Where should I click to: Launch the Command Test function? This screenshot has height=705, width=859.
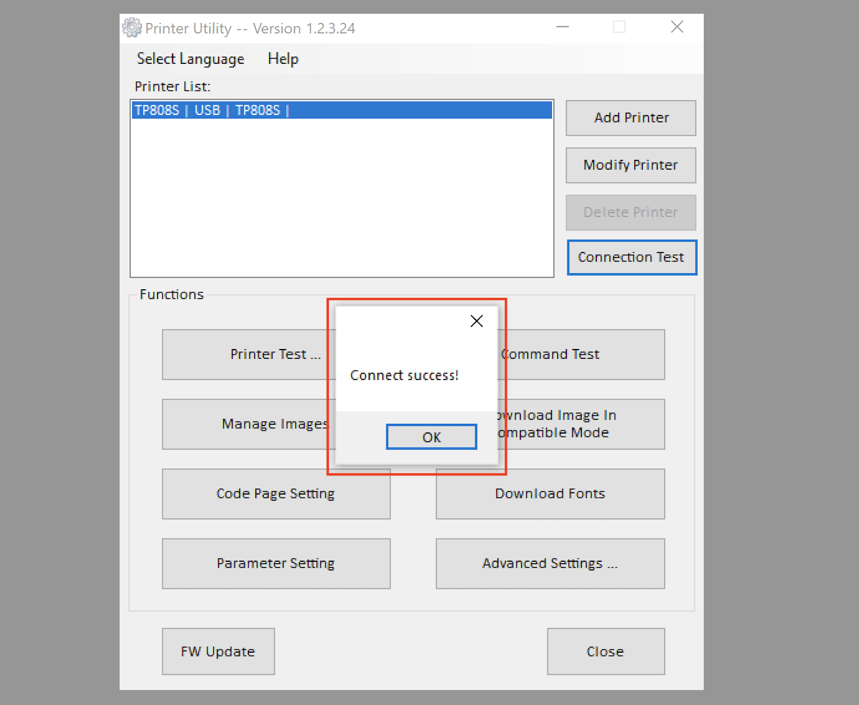(581, 355)
